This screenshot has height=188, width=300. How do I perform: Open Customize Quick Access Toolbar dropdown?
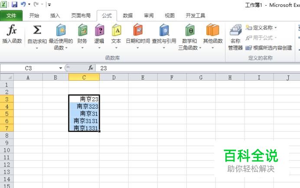(49, 5)
